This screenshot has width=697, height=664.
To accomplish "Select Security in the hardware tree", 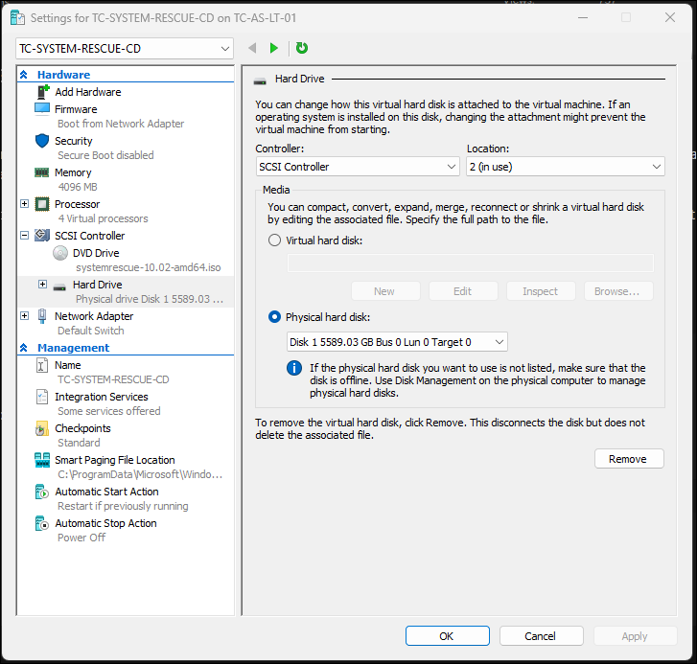I will tap(74, 141).
